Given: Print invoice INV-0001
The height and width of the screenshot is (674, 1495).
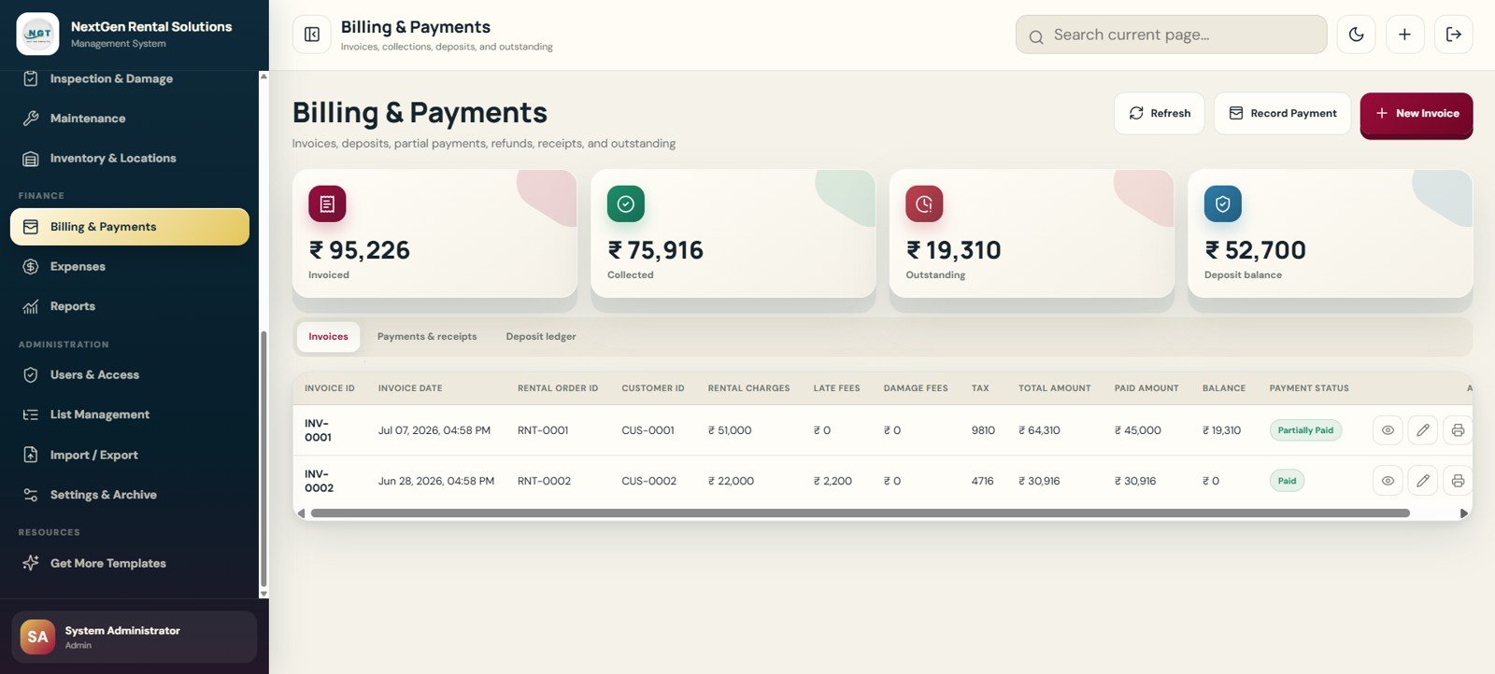Looking at the screenshot, I should click(1458, 430).
